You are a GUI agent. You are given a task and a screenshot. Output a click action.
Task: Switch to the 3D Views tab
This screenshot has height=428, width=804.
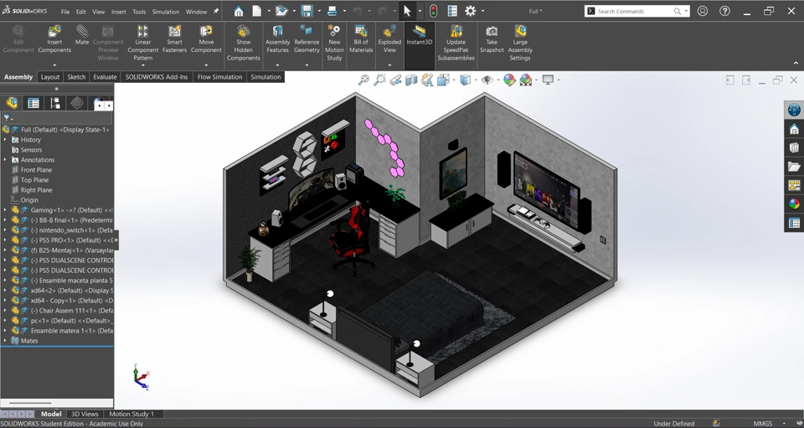[85, 414]
